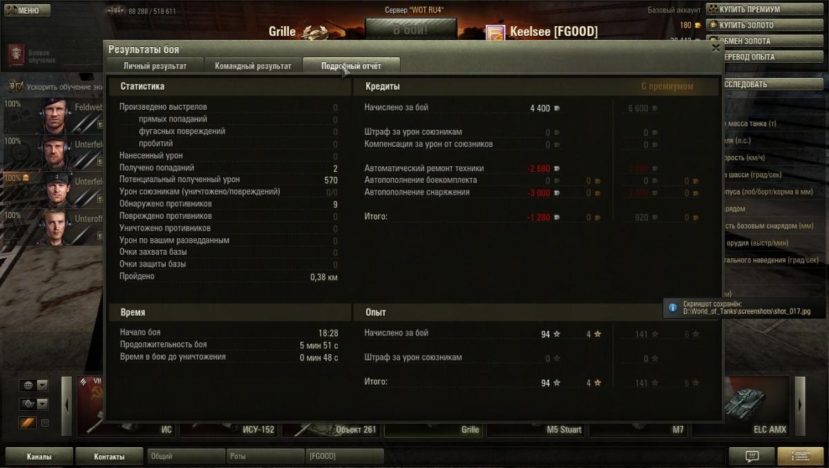Close the battle results window
Image resolution: width=829 pixels, height=468 pixels.
716,48
